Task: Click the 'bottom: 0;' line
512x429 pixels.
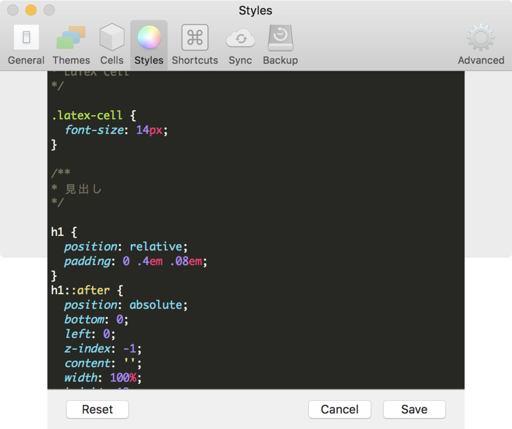Action: click(96, 319)
